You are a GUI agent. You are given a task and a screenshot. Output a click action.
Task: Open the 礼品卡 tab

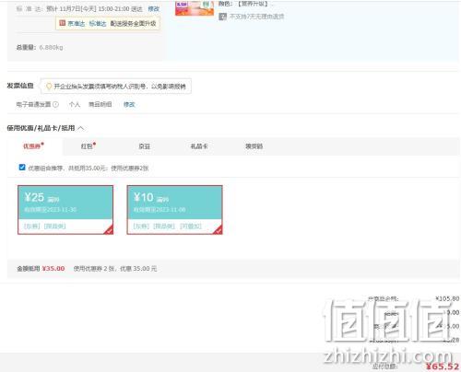tap(199, 146)
